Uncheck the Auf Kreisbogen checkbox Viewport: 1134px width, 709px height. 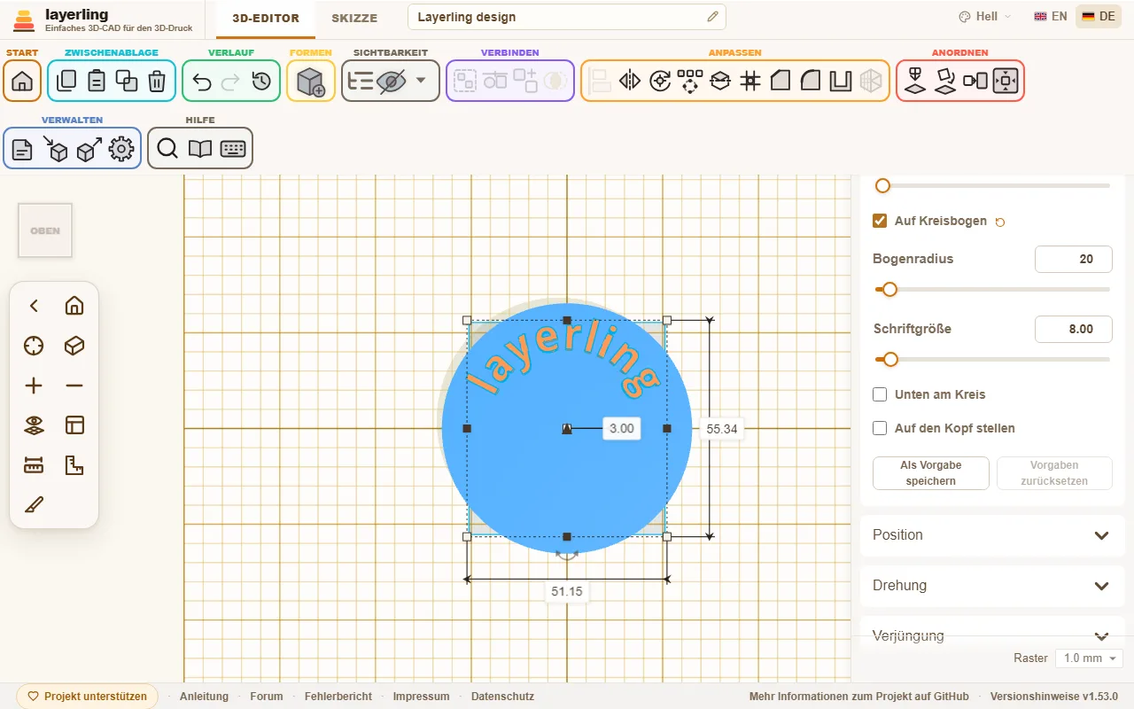(880, 221)
